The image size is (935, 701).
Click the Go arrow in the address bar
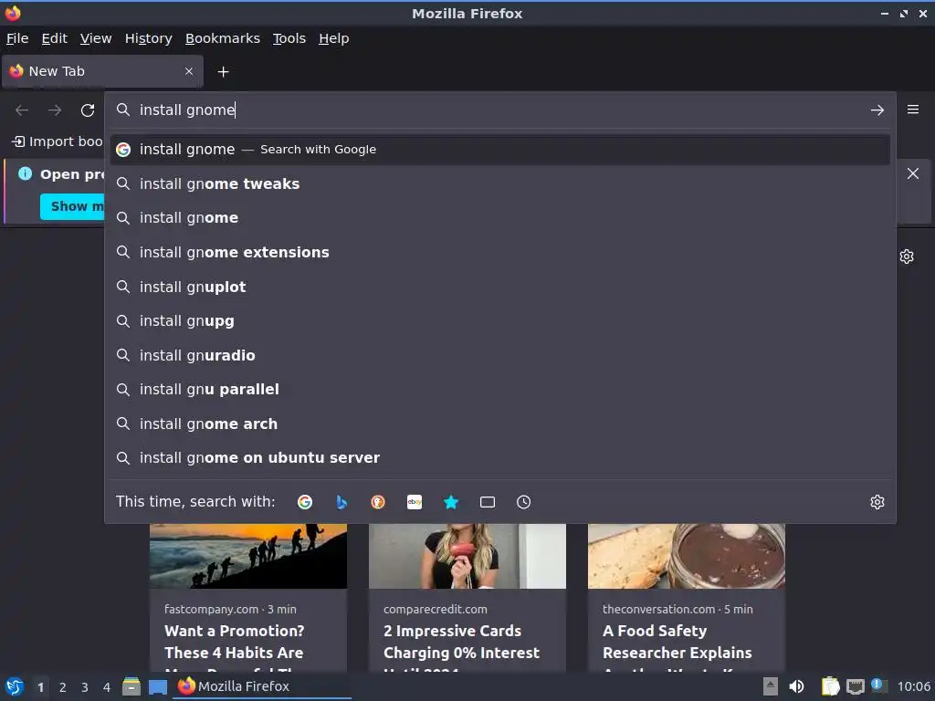coord(877,110)
